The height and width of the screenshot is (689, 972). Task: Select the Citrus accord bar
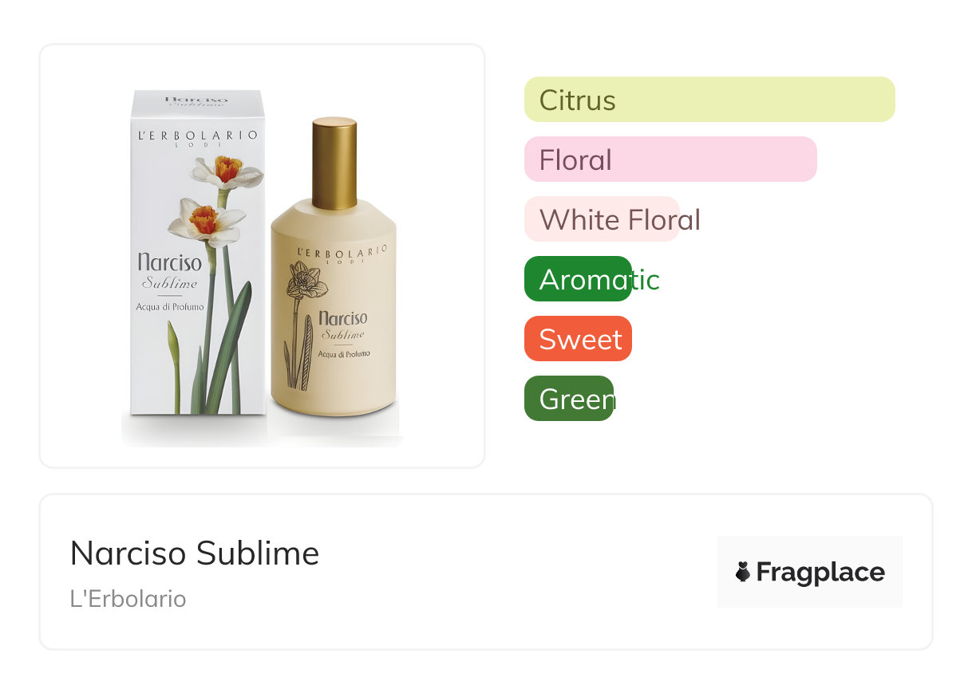click(709, 100)
